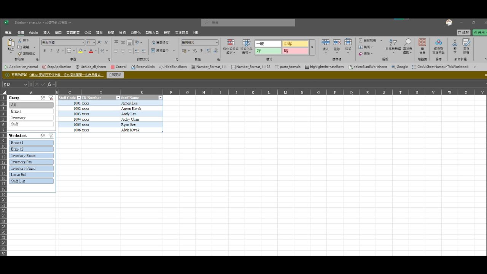Open Format as Table menu
Image resolution: width=487 pixels, height=274 pixels.
click(247, 46)
